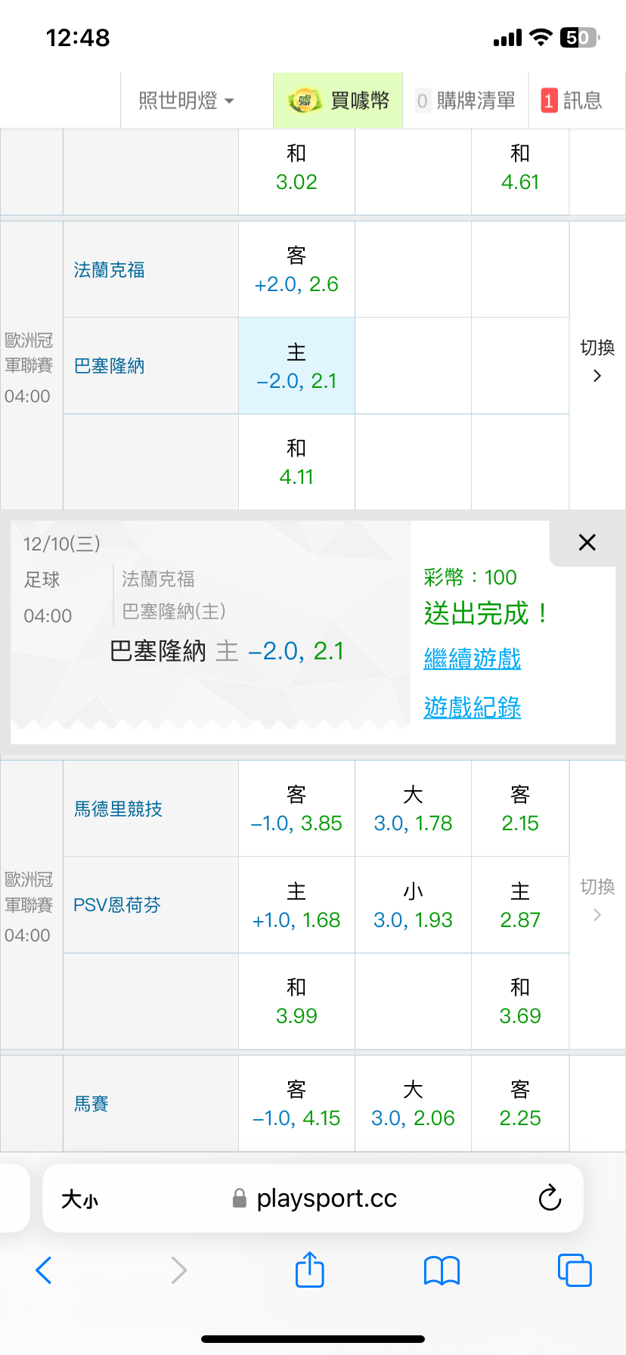This screenshot has width=626, height=1355.
Task: Open the 照世明燈 user dropdown
Action: [186, 101]
